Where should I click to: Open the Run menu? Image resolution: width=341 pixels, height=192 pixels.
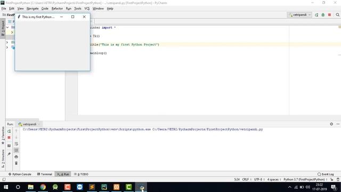[x=69, y=9]
